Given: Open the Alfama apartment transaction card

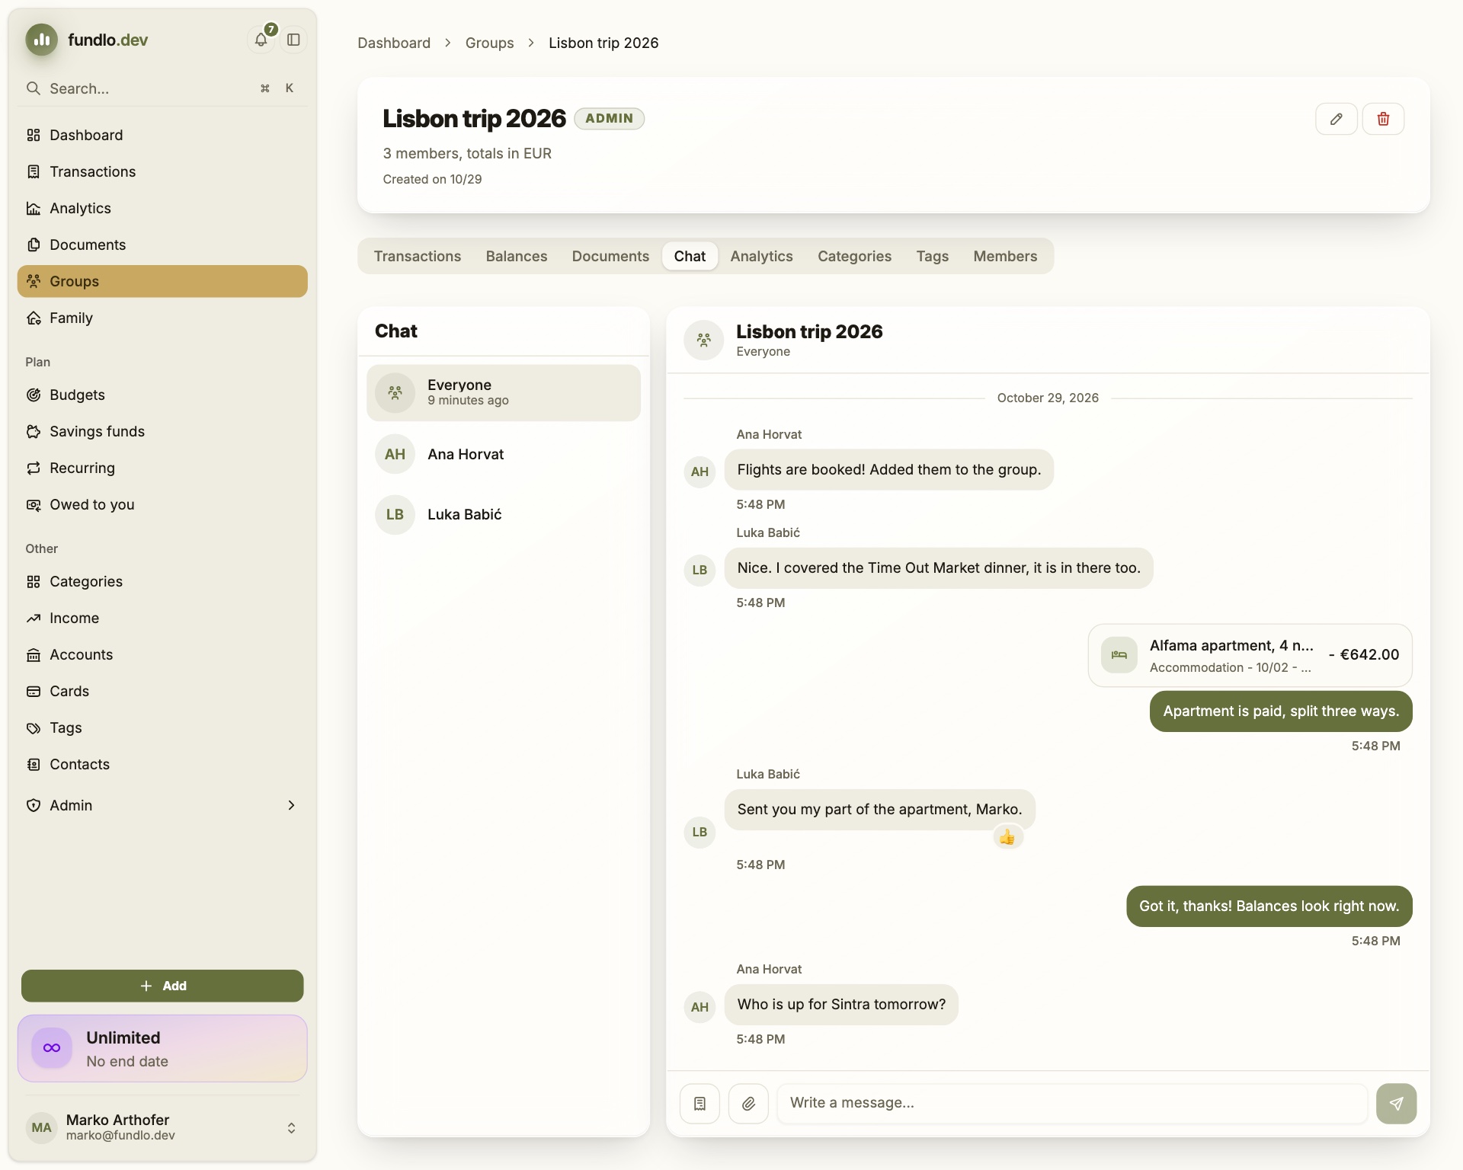Looking at the screenshot, I should pos(1250,655).
